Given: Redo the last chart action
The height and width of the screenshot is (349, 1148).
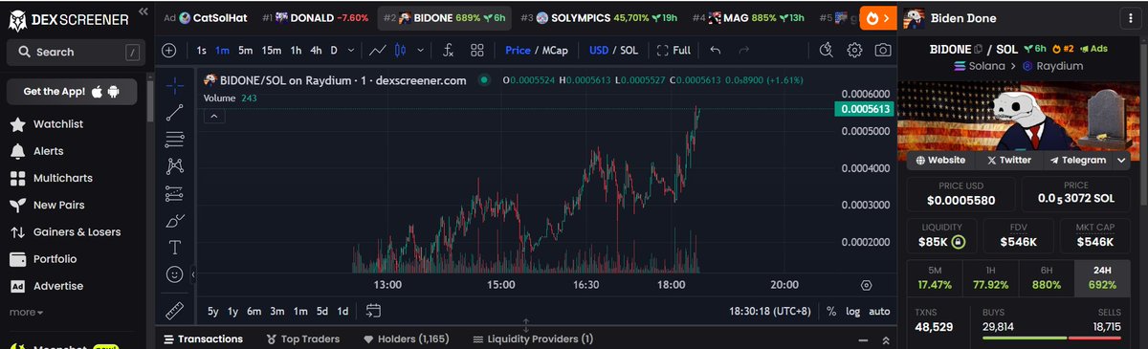Looking at the screenshot, I should [x=744, y=50].
